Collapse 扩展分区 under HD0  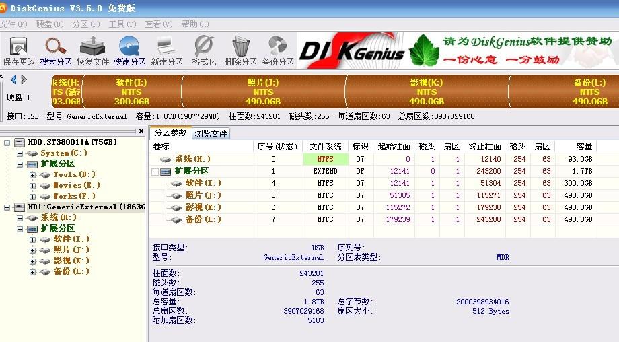[x=20, y=164]
